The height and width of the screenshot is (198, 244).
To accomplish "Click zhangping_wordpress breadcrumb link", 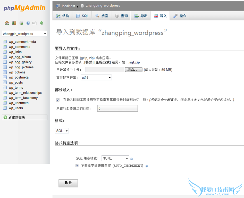I will click(103, 6).
